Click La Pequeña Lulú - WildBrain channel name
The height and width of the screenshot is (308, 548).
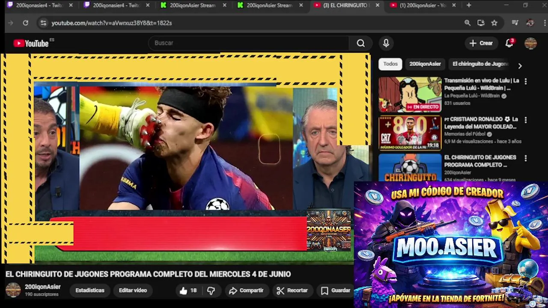coord(472,96)
